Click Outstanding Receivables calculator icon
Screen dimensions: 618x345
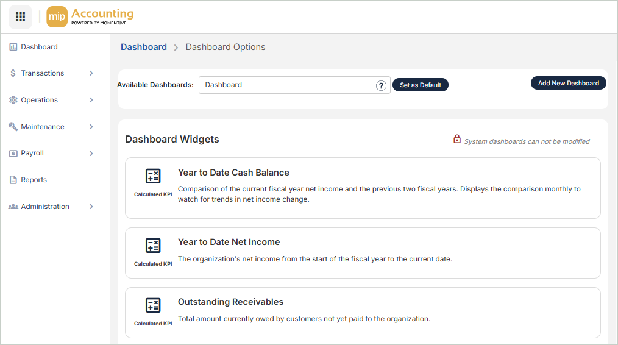pyautogui.click(x=153, y=305)
